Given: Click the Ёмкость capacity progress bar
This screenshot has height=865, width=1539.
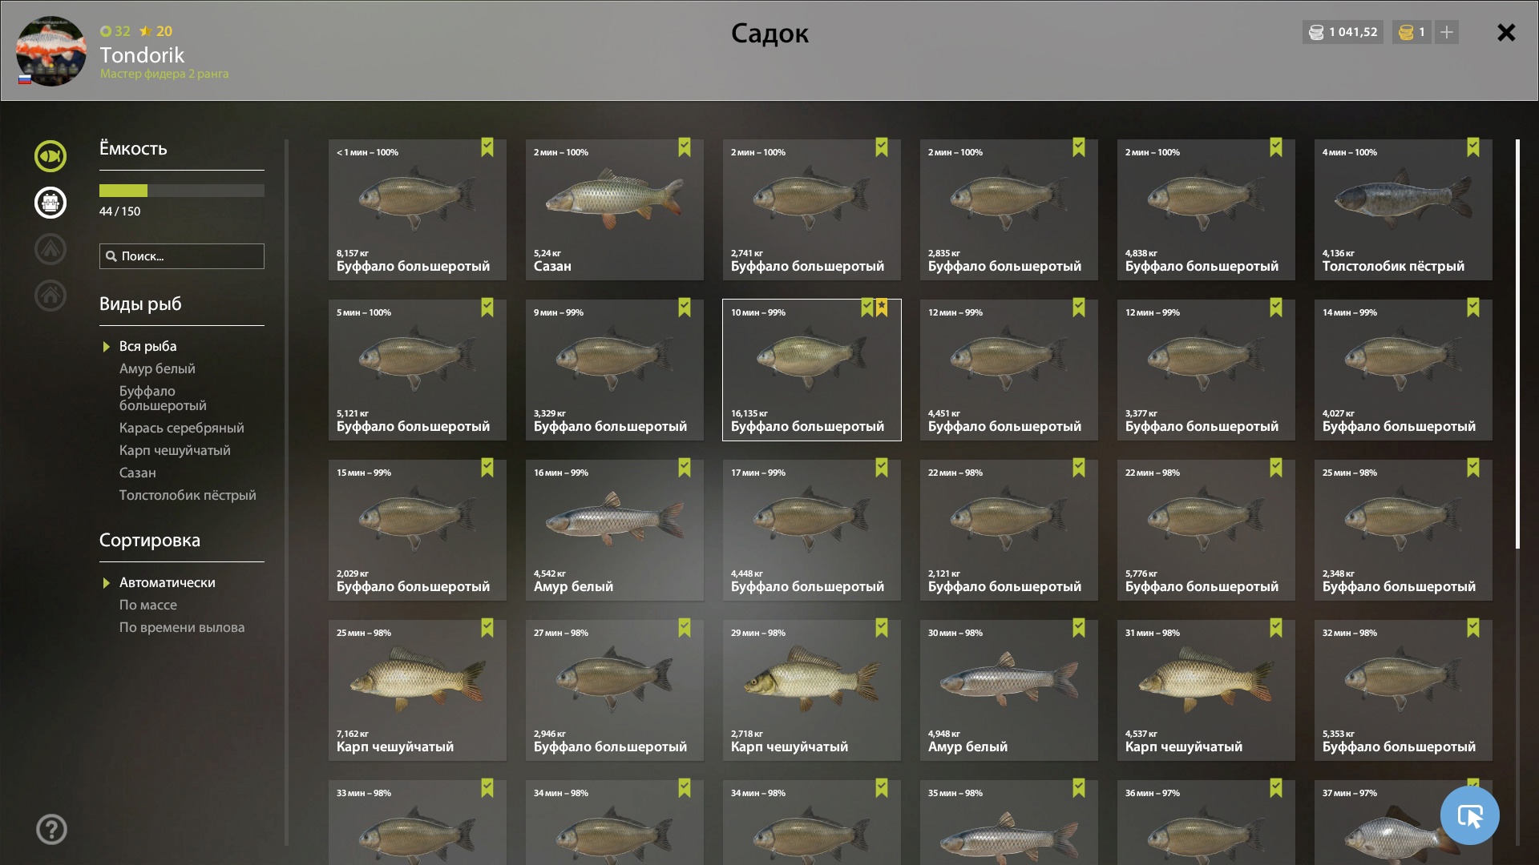Looking at the screenshot, I should (182, 191).
